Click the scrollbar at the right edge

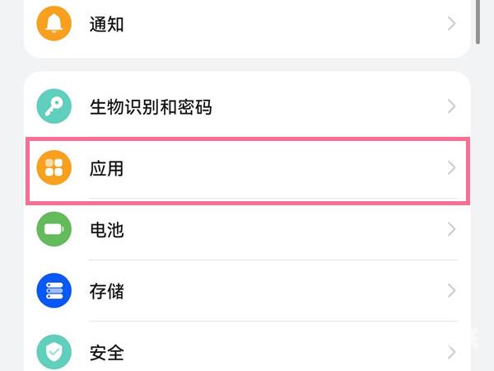pos(479,21)
